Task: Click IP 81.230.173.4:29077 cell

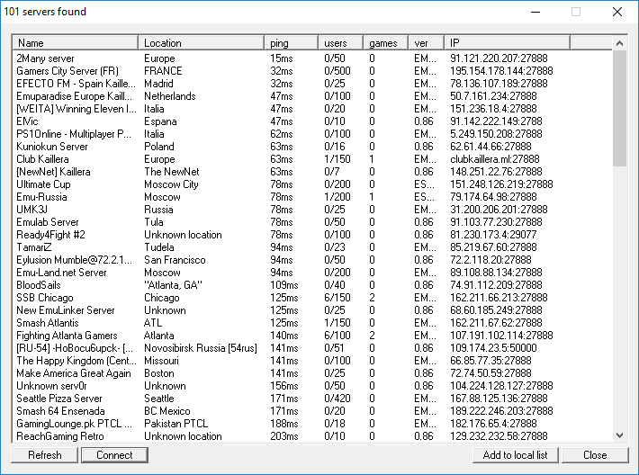Action: [x=493, y=235]
